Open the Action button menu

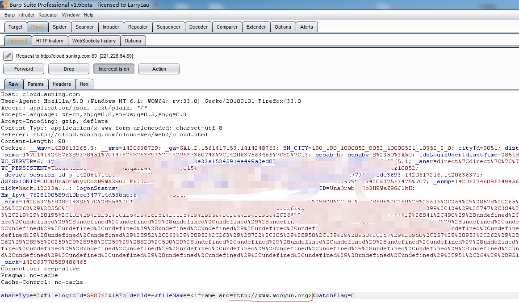(159, 69)
